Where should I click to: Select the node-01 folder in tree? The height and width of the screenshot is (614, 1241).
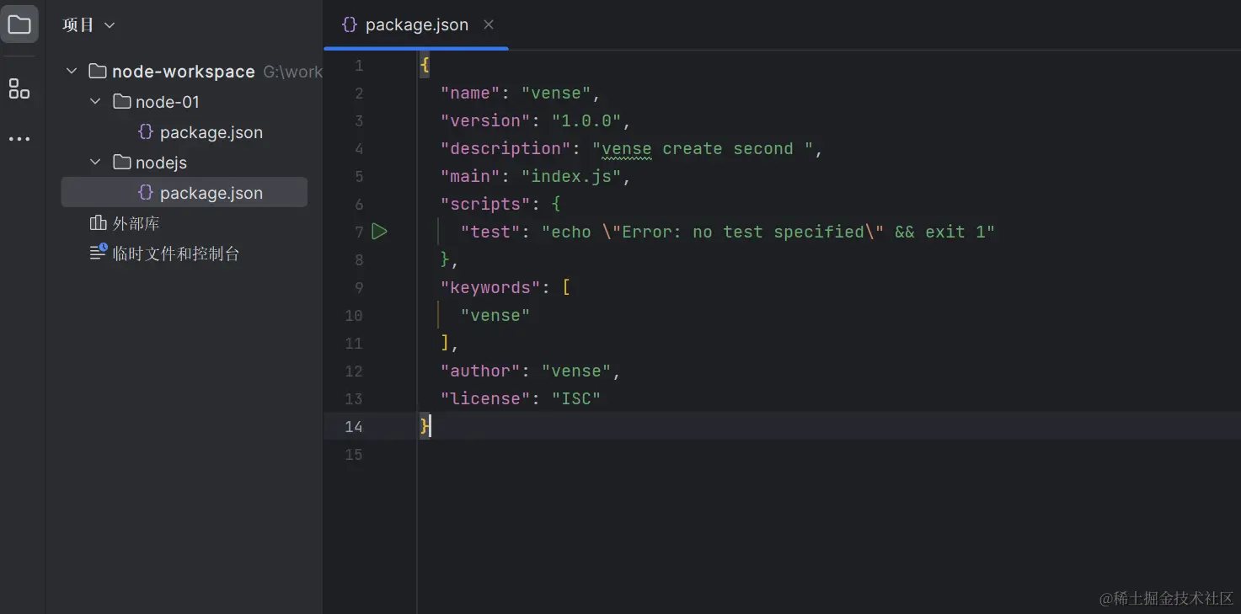(167, 102)
